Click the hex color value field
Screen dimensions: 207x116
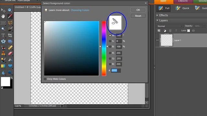pos(116,71)
